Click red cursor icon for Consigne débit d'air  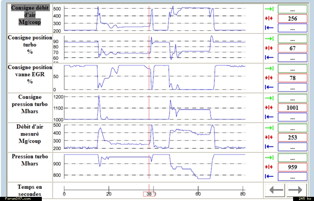click(x=269, y=18)
